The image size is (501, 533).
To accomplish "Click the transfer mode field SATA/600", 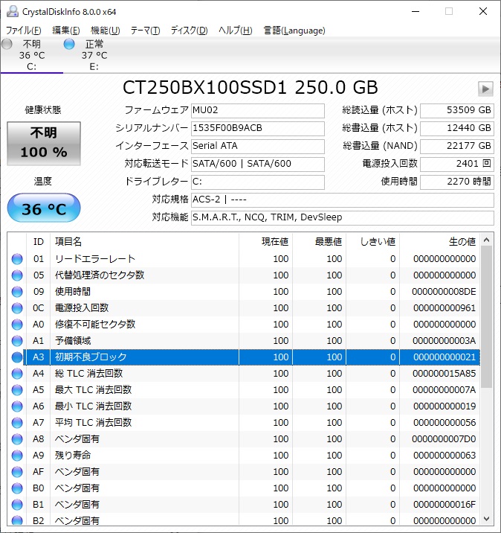I will [258, 165].
